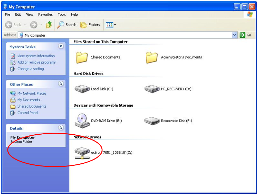Collapse the System Tasks panel
Screen dimensions: 258x195
click(x=61, y=47)
